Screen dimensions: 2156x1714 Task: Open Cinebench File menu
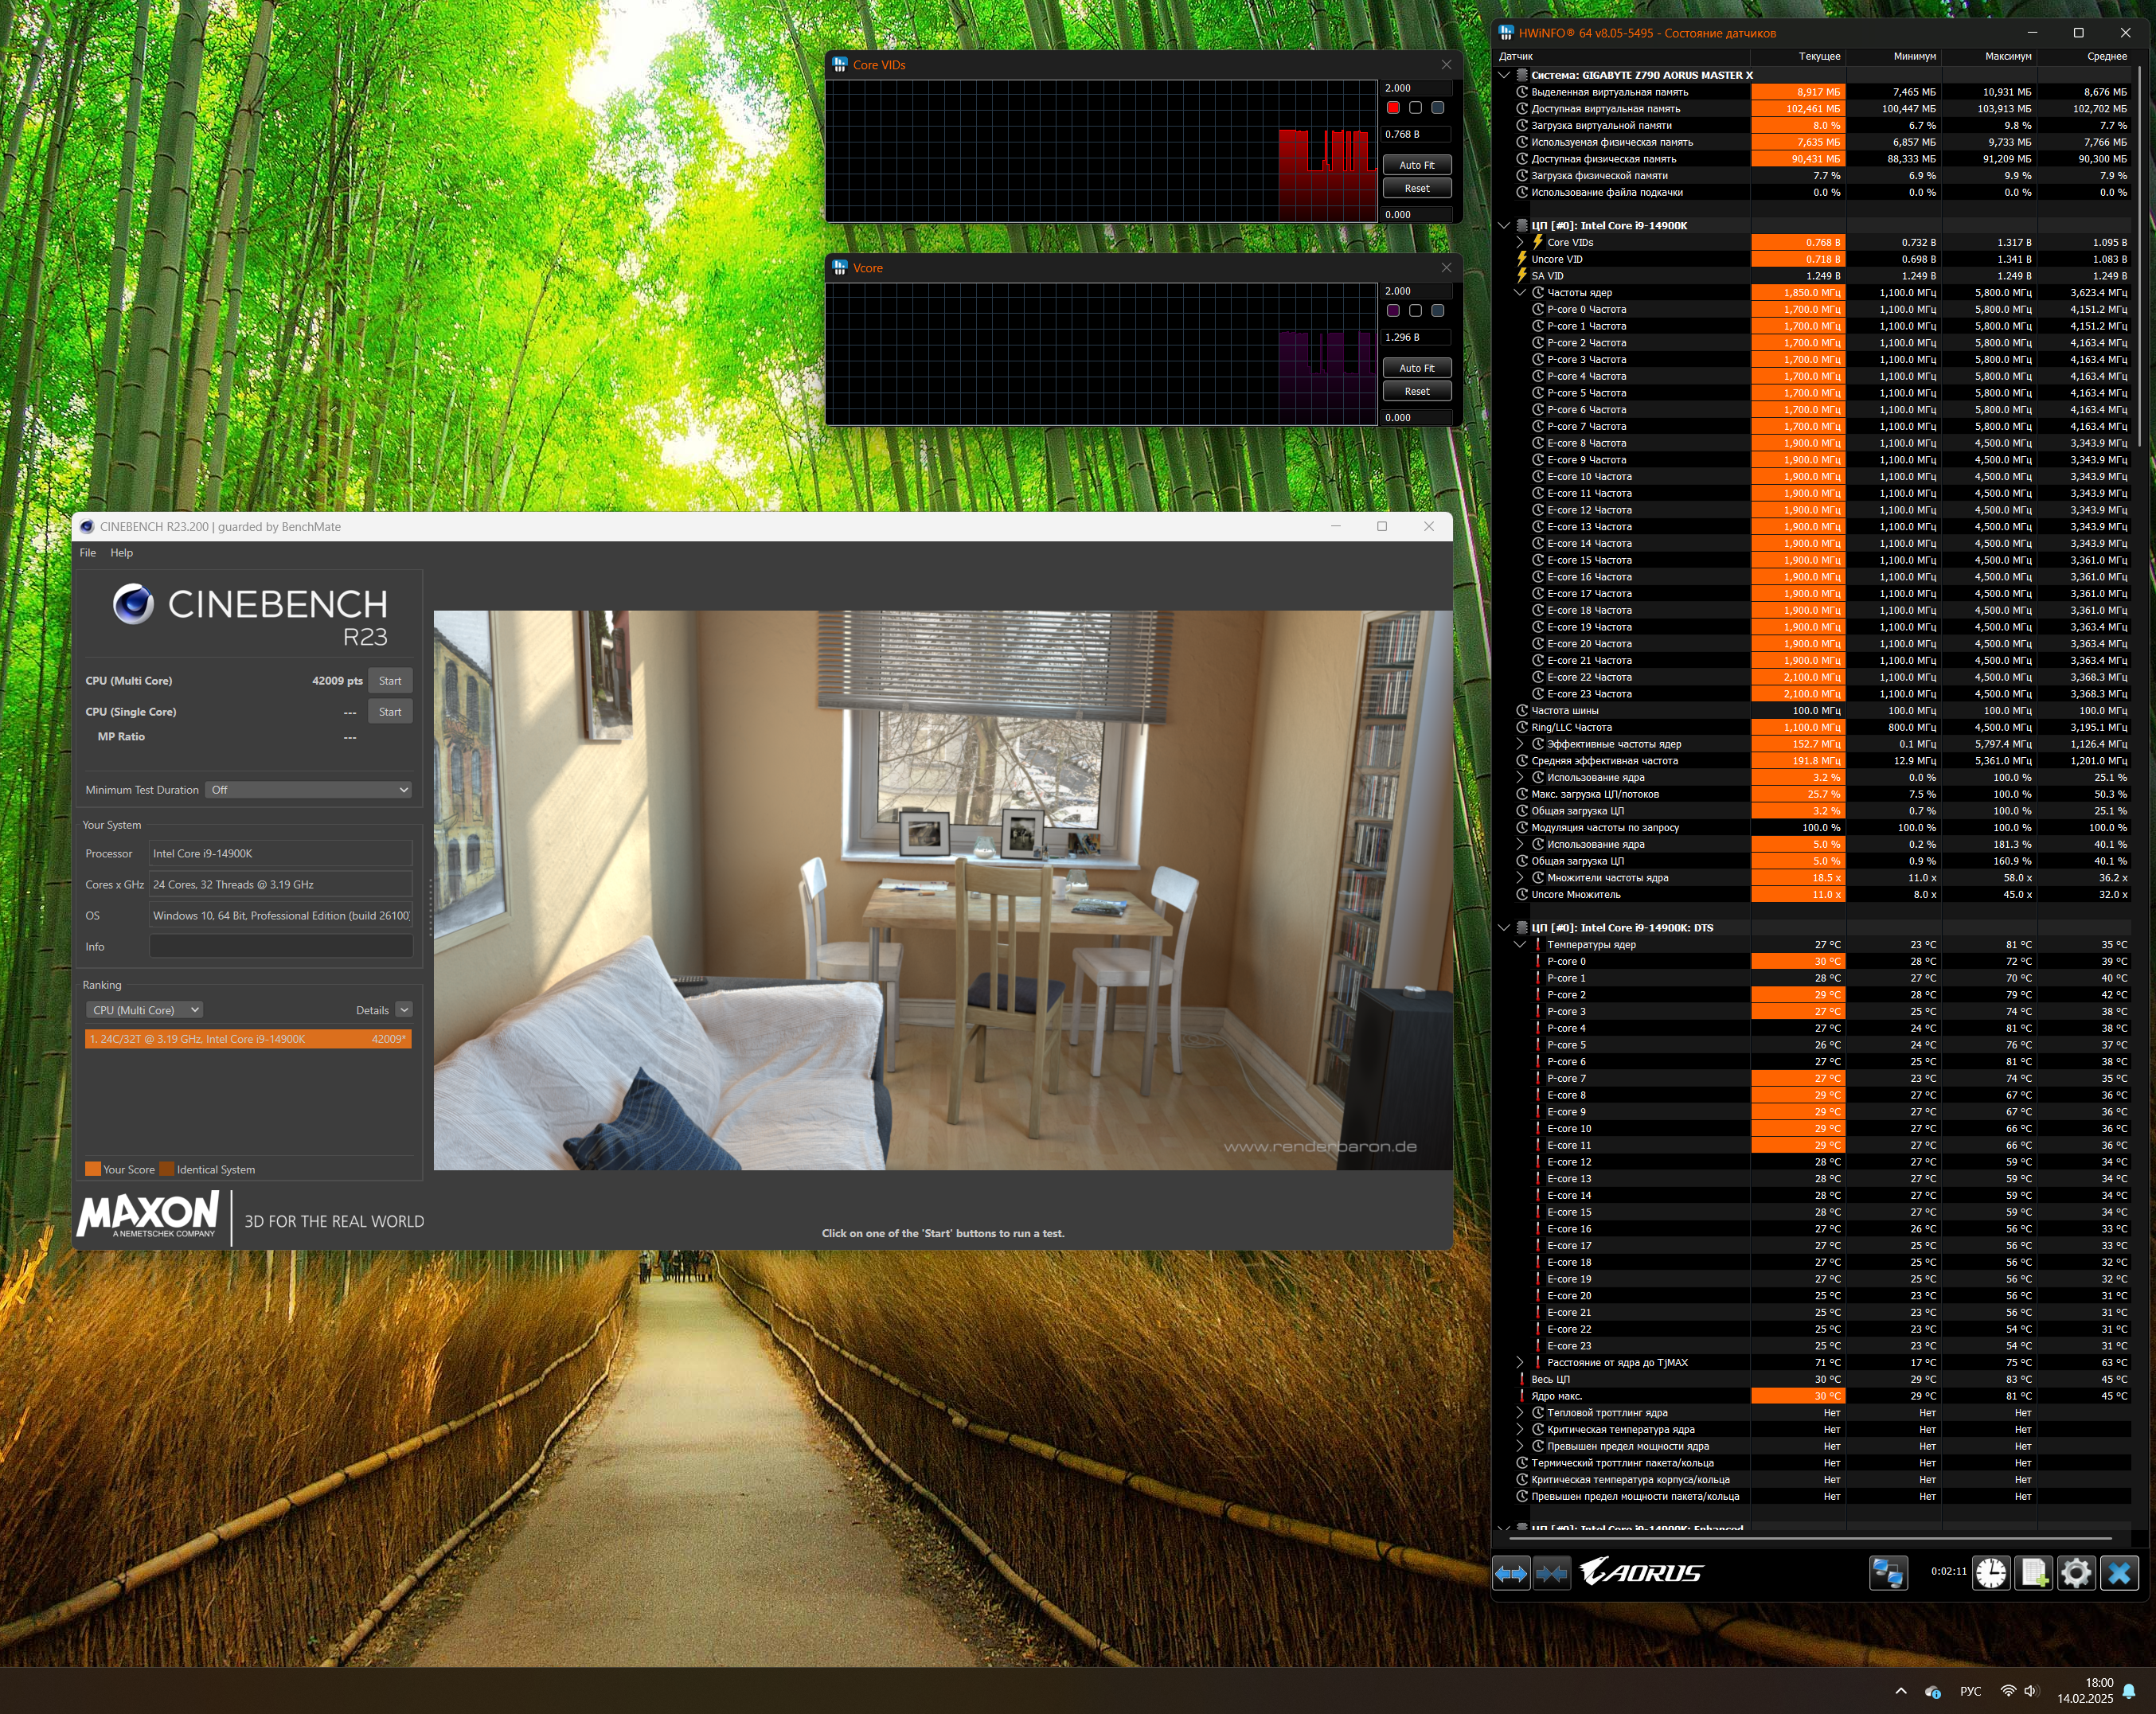pyautogui.click(x=88, y=553)
